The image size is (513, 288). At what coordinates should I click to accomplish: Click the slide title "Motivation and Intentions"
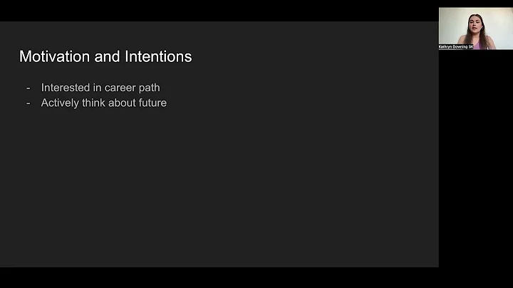pos(105,56)
